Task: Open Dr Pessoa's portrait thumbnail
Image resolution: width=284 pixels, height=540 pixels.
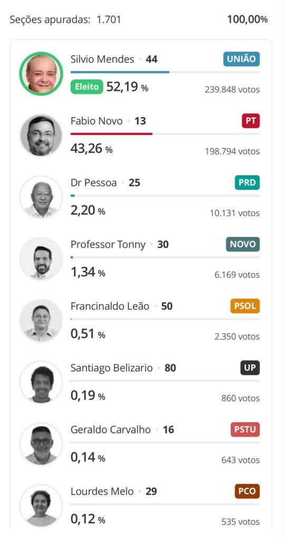Action: (x=41, y=197)
